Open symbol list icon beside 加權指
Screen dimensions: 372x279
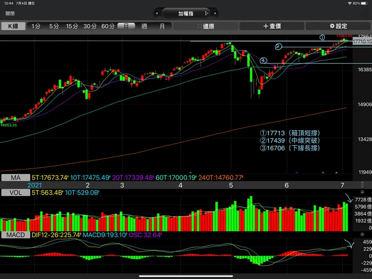[x=206, y=14]
